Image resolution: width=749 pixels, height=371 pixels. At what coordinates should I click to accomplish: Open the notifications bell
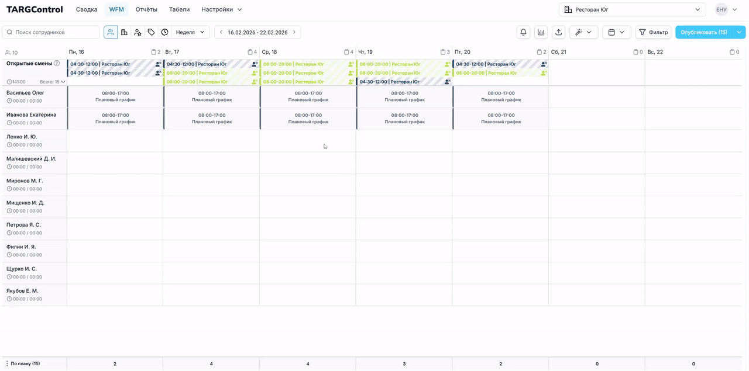pyautogui.click(x=523, y=32)
